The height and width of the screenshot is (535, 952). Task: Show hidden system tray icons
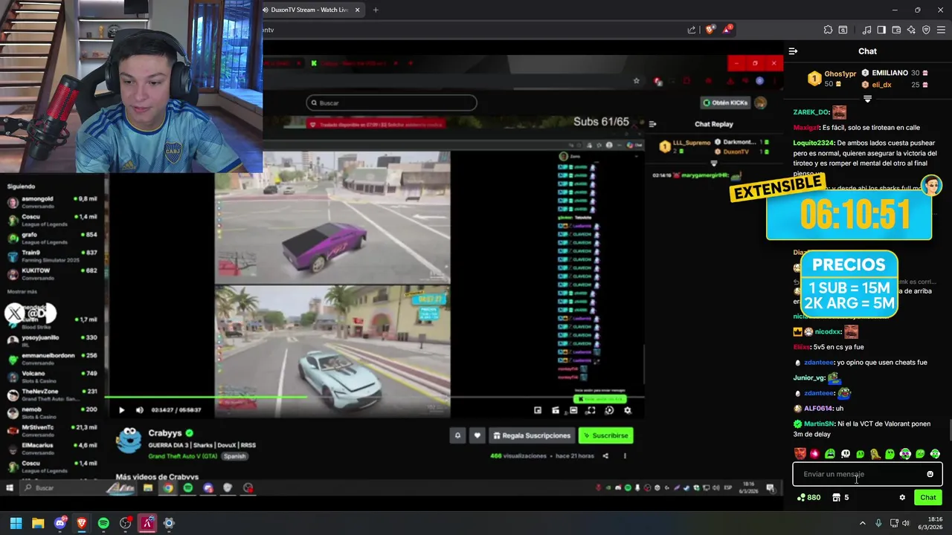pos(863,523)
